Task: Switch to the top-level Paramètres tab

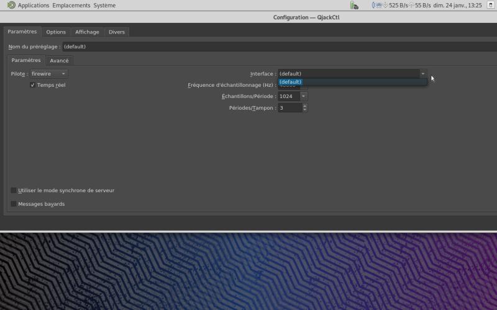Action: tap(22, 32)
